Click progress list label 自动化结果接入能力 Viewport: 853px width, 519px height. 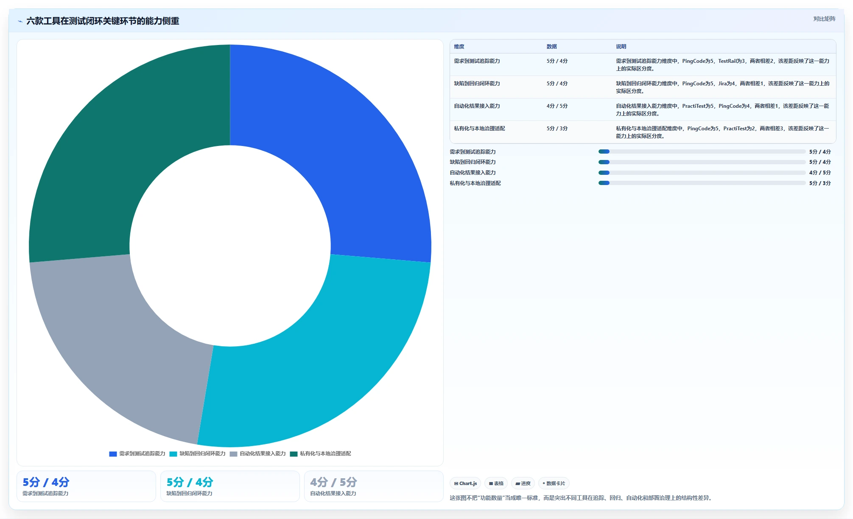click(473, 173)
